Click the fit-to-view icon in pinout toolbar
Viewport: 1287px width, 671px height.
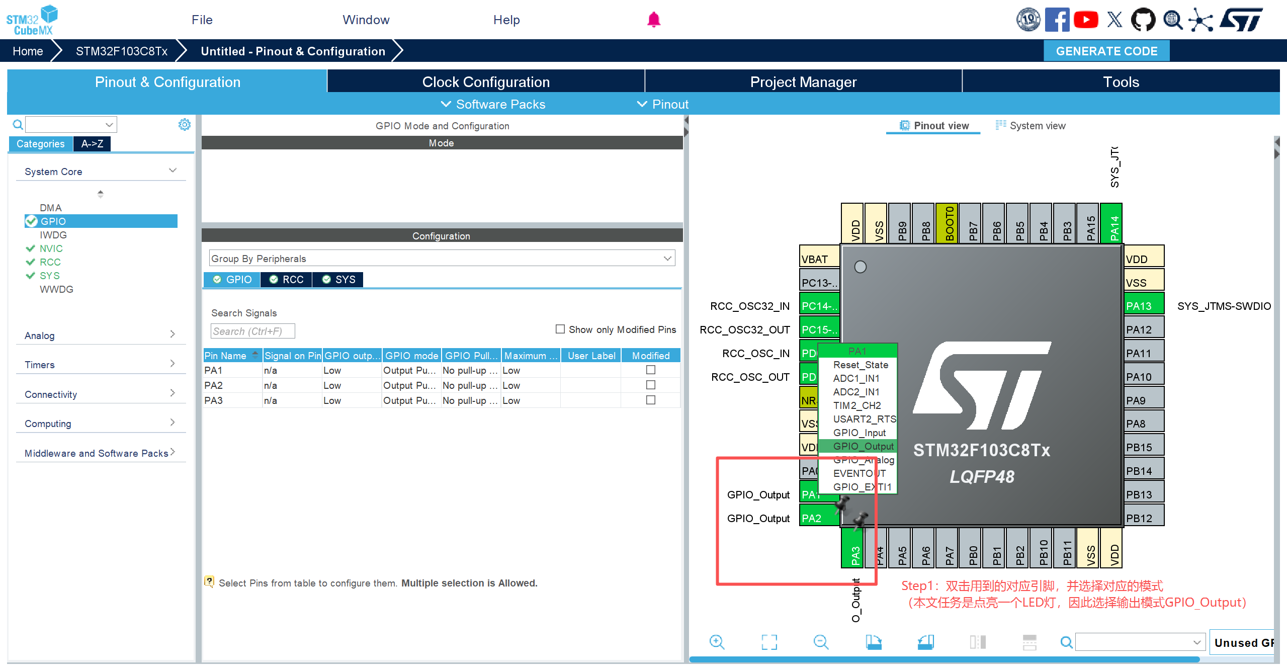point(769,642)
